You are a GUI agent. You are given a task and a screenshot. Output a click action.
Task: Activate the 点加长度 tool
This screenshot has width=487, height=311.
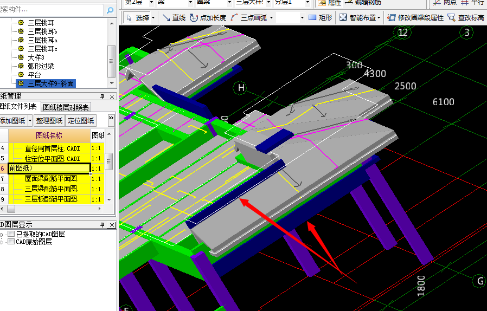[208, 18]
